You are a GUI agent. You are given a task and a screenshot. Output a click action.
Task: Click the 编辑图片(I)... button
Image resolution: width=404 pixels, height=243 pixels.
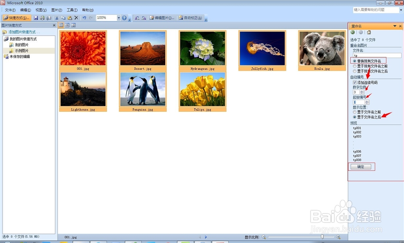click(x=162, y=18)
